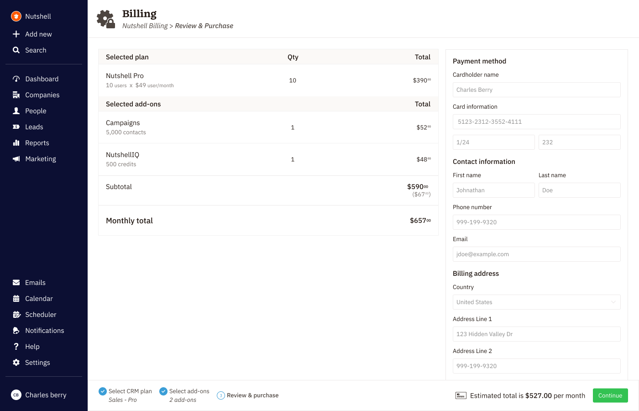Click the Estimated total $527.00 text
639x411 pixels.
[528, 396]
